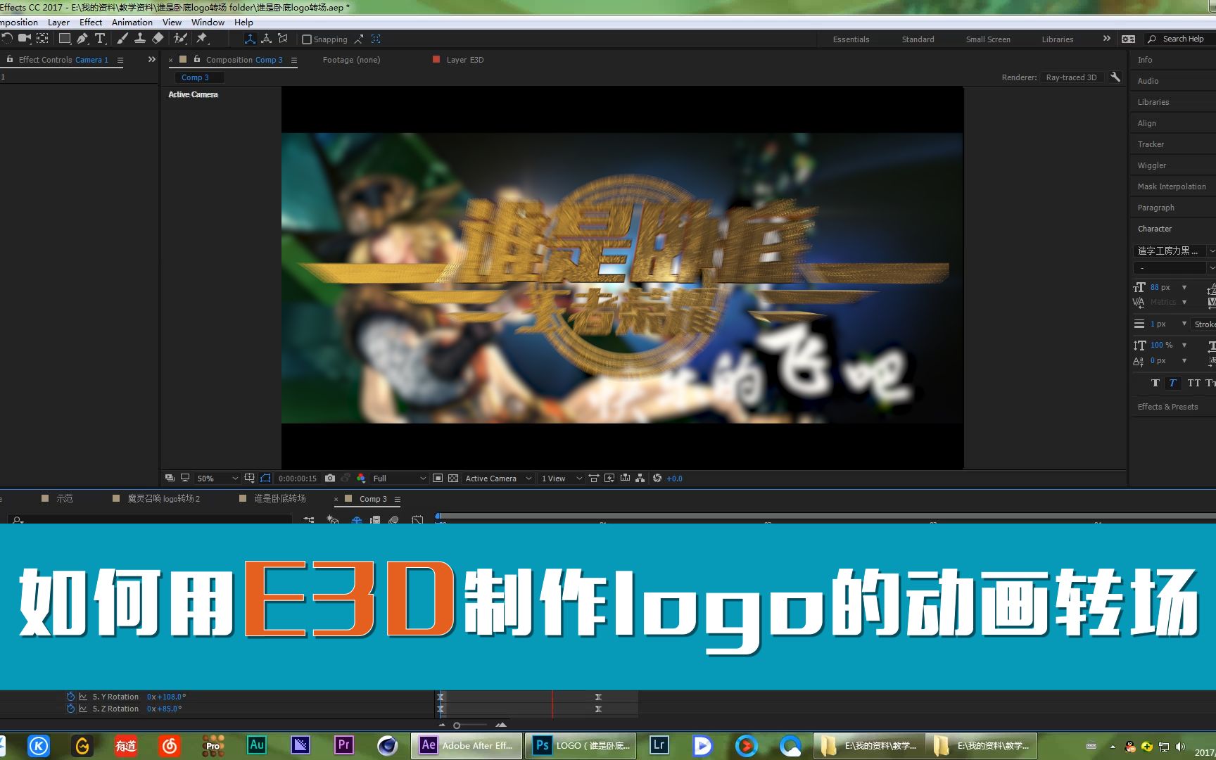Switch to Comp 3 timeline tab
Viewport: 1216px width, 760px height.
(373, 499)
